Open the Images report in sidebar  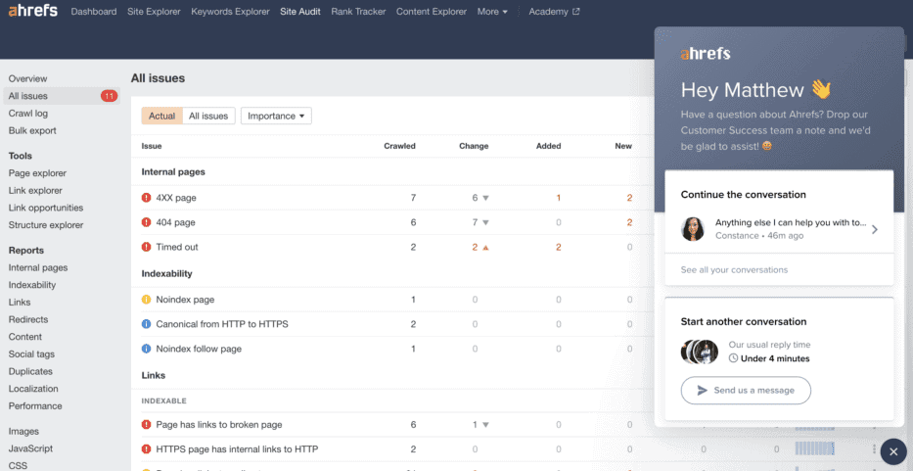pos(23,432)
